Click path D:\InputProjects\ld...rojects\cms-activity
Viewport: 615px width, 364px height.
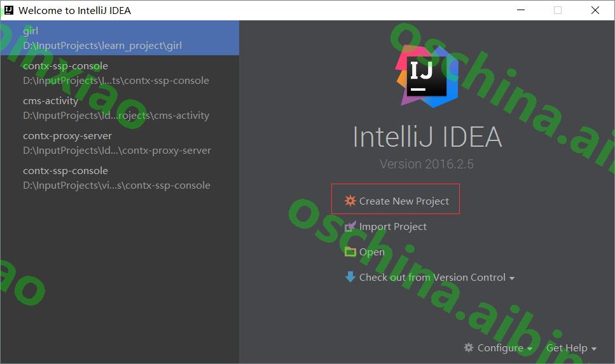pos(116,116)
